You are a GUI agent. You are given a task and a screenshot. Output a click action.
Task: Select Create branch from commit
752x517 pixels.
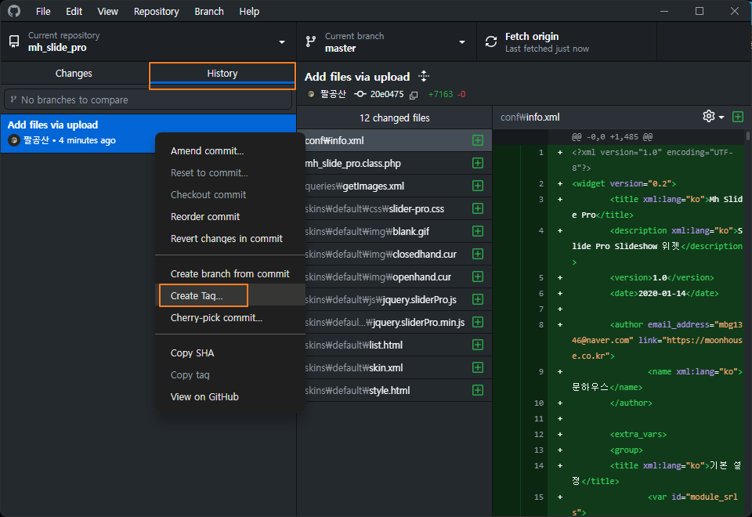tap(230, 273)
